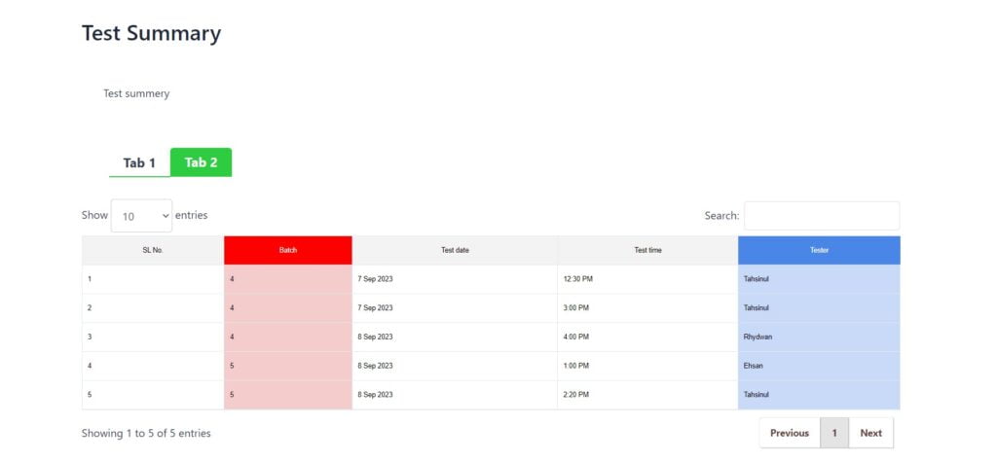Image resolution: width=997 pixels, height=462 pixels.
Task: Click the SL No. cell in the 3:00 PM row
Action: [153, 308]
